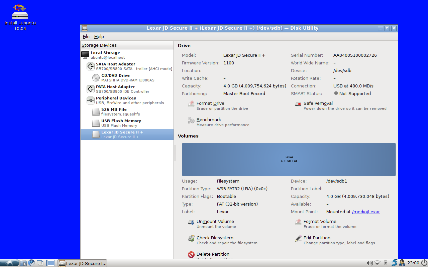Click the SATA Host Adapter icon
Viewport: 428px width, 267px height.
coord(90,66)
